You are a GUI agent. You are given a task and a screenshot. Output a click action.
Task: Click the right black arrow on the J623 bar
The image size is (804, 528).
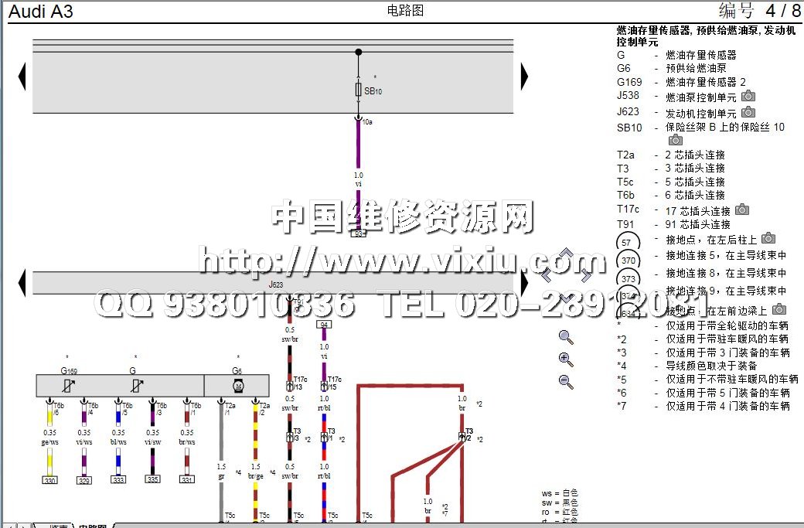point(524,283)
